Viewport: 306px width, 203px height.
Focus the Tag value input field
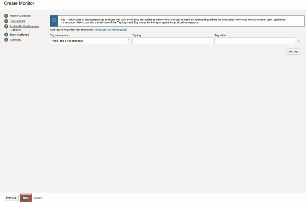pos(255,41)
